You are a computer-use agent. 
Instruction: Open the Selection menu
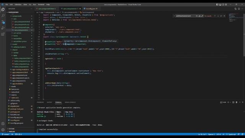18,5
